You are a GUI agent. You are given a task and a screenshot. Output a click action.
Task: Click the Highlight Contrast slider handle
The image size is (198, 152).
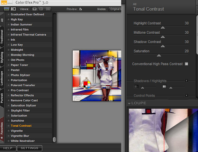(163, 28)
